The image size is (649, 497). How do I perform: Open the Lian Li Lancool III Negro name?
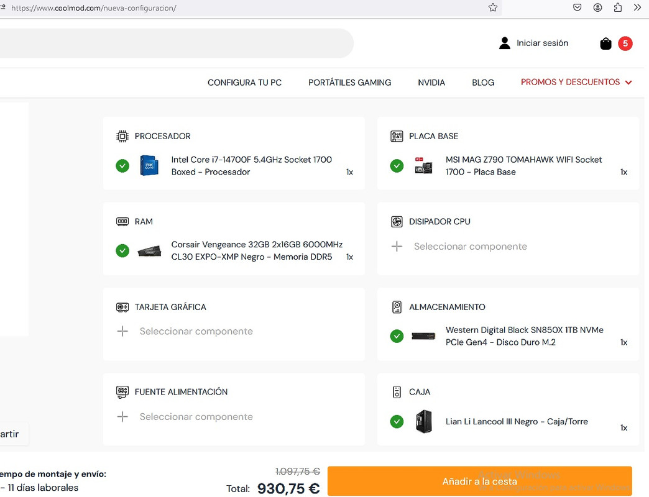point(517,422)
